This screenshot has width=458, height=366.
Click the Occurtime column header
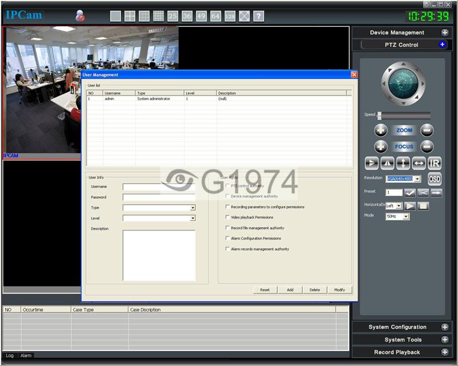coord(46,309)
